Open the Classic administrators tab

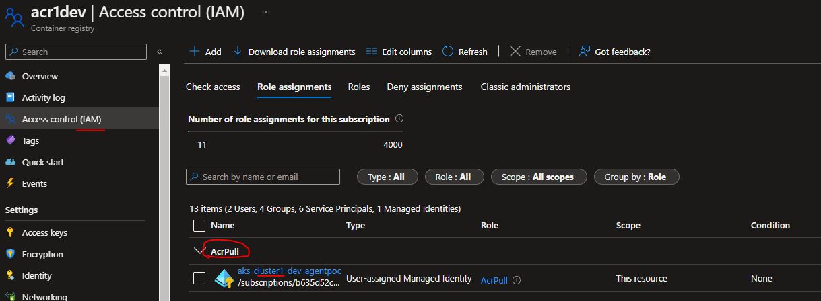pyautogui.click(x=525, y=87)
